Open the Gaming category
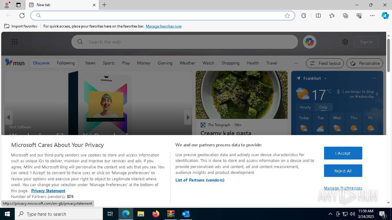392x220 pixels. [x=165, y=63]
